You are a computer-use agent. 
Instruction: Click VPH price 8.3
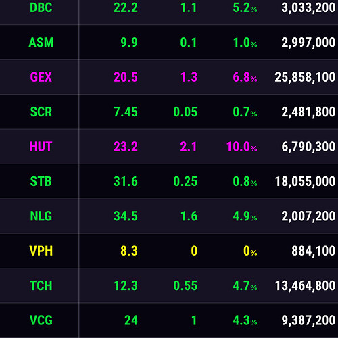[129, 251]
